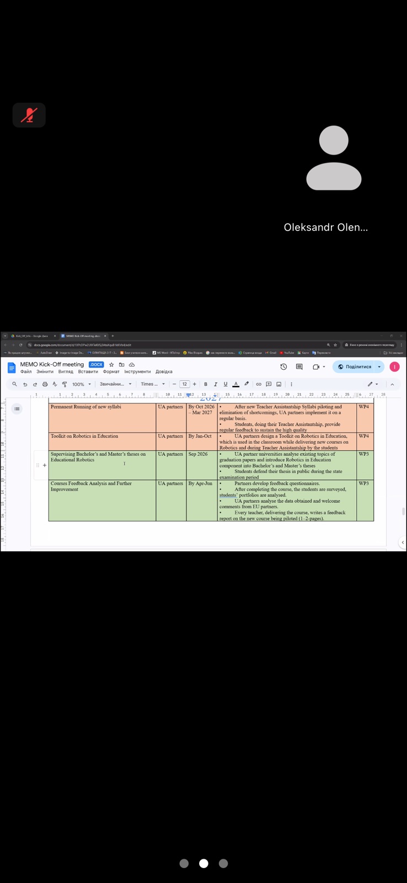Open the zoom 100% dropdown
Image resolution: width=407 pixels, height=883 pixels.
coord(81,384)
